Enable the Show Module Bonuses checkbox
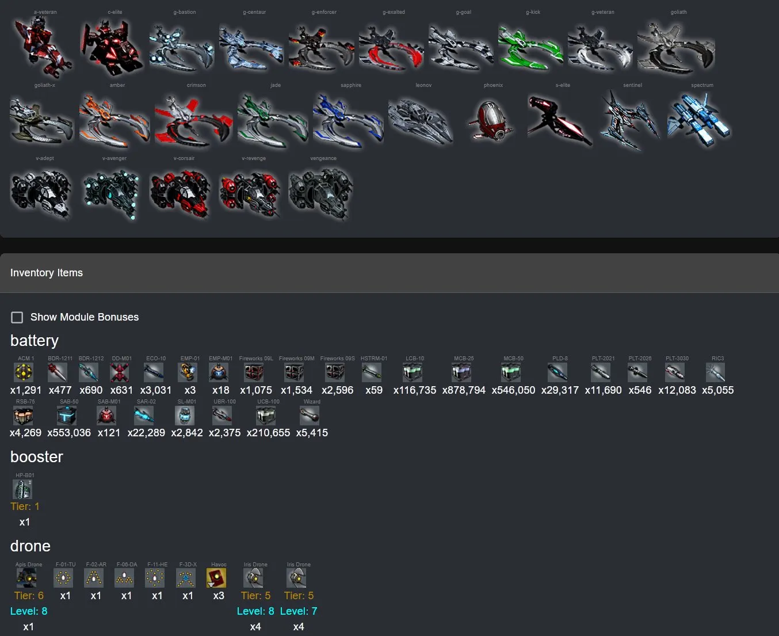This screenshot has height=636, width=779. 17,317
